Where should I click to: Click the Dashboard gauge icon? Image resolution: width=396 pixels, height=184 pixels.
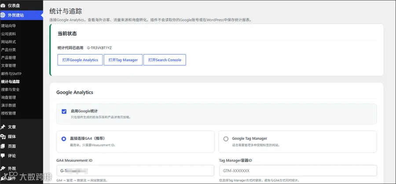[x=3, y=6]
